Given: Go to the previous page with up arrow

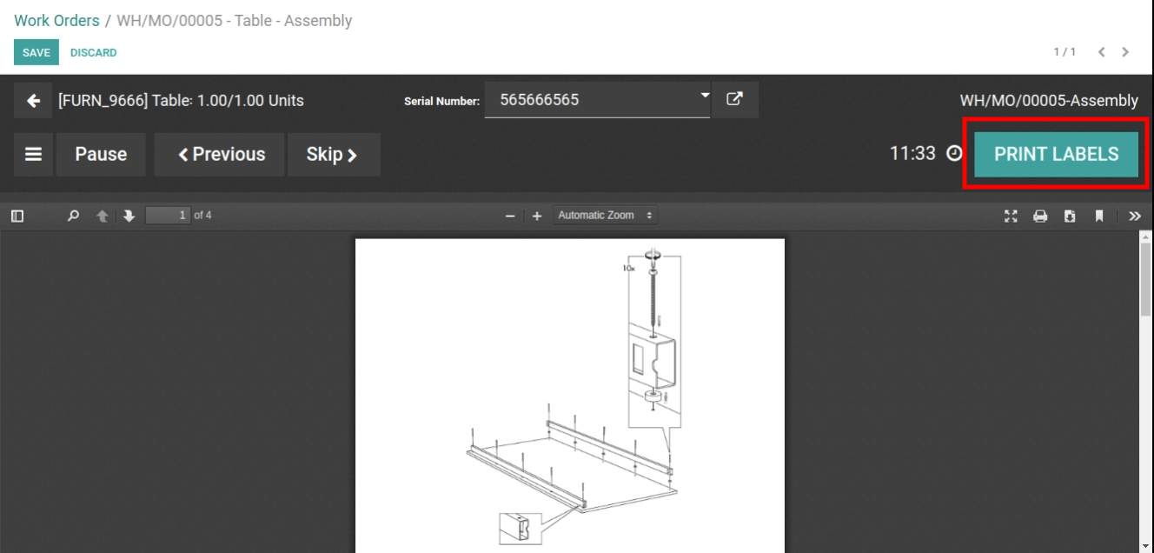Looking at the screenshot, I should coord(102,216).
